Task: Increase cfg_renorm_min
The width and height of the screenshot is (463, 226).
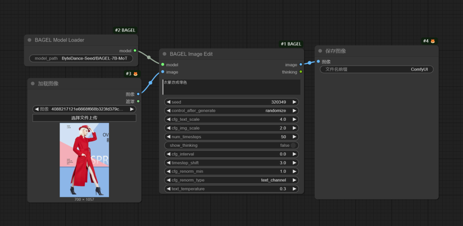Action: pos(294,171)
